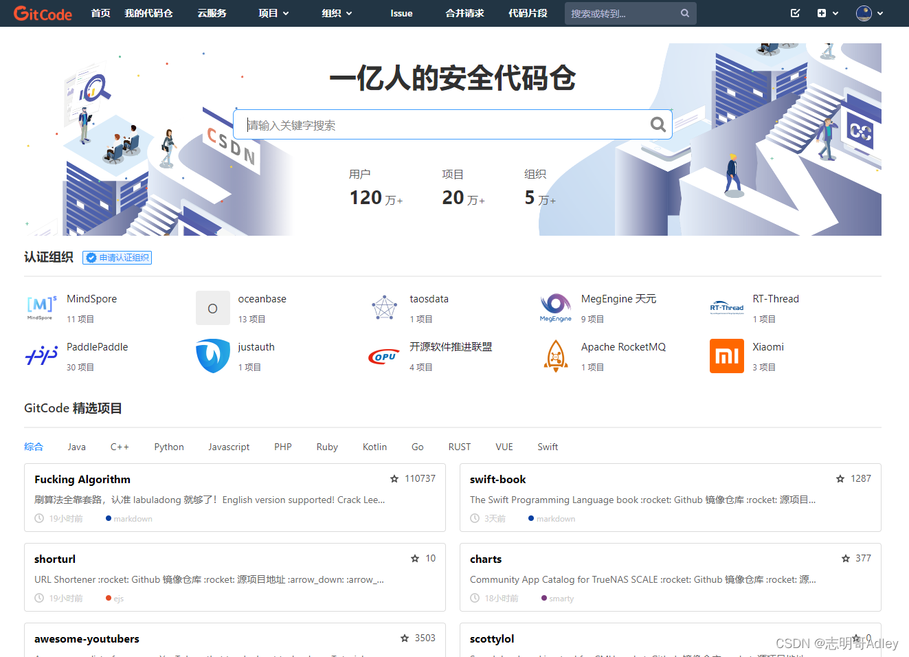Select the Swift category tab
909x657 pixels.
click(x=548, y=447)
